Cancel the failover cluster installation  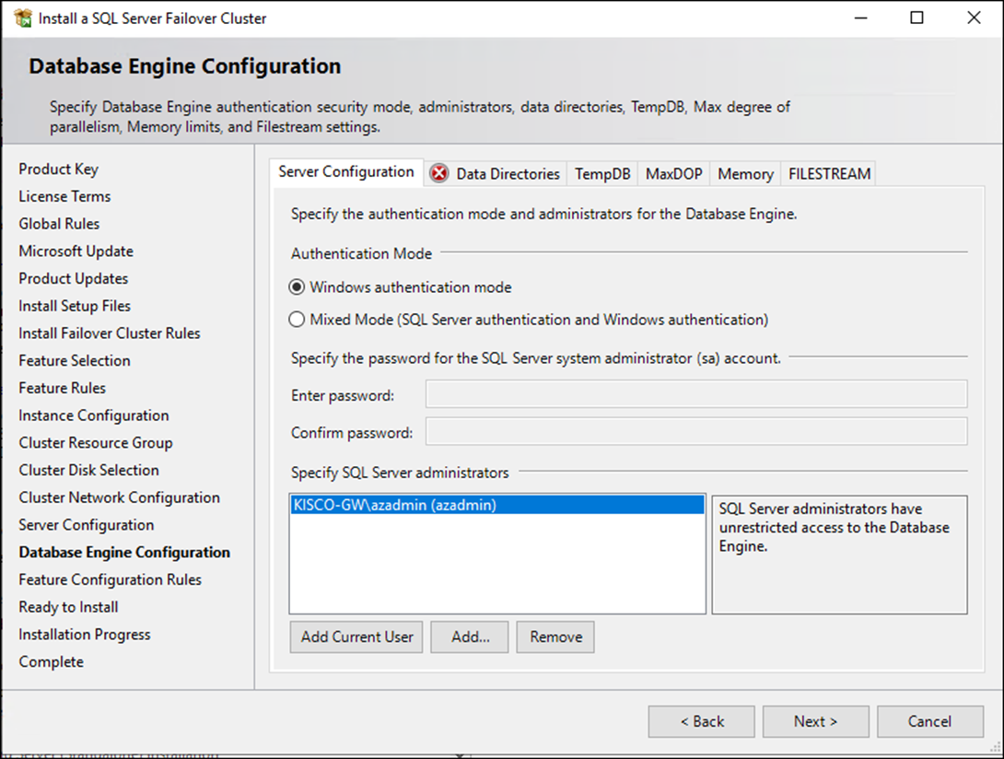pyautogui.click(x=930, y=721)
